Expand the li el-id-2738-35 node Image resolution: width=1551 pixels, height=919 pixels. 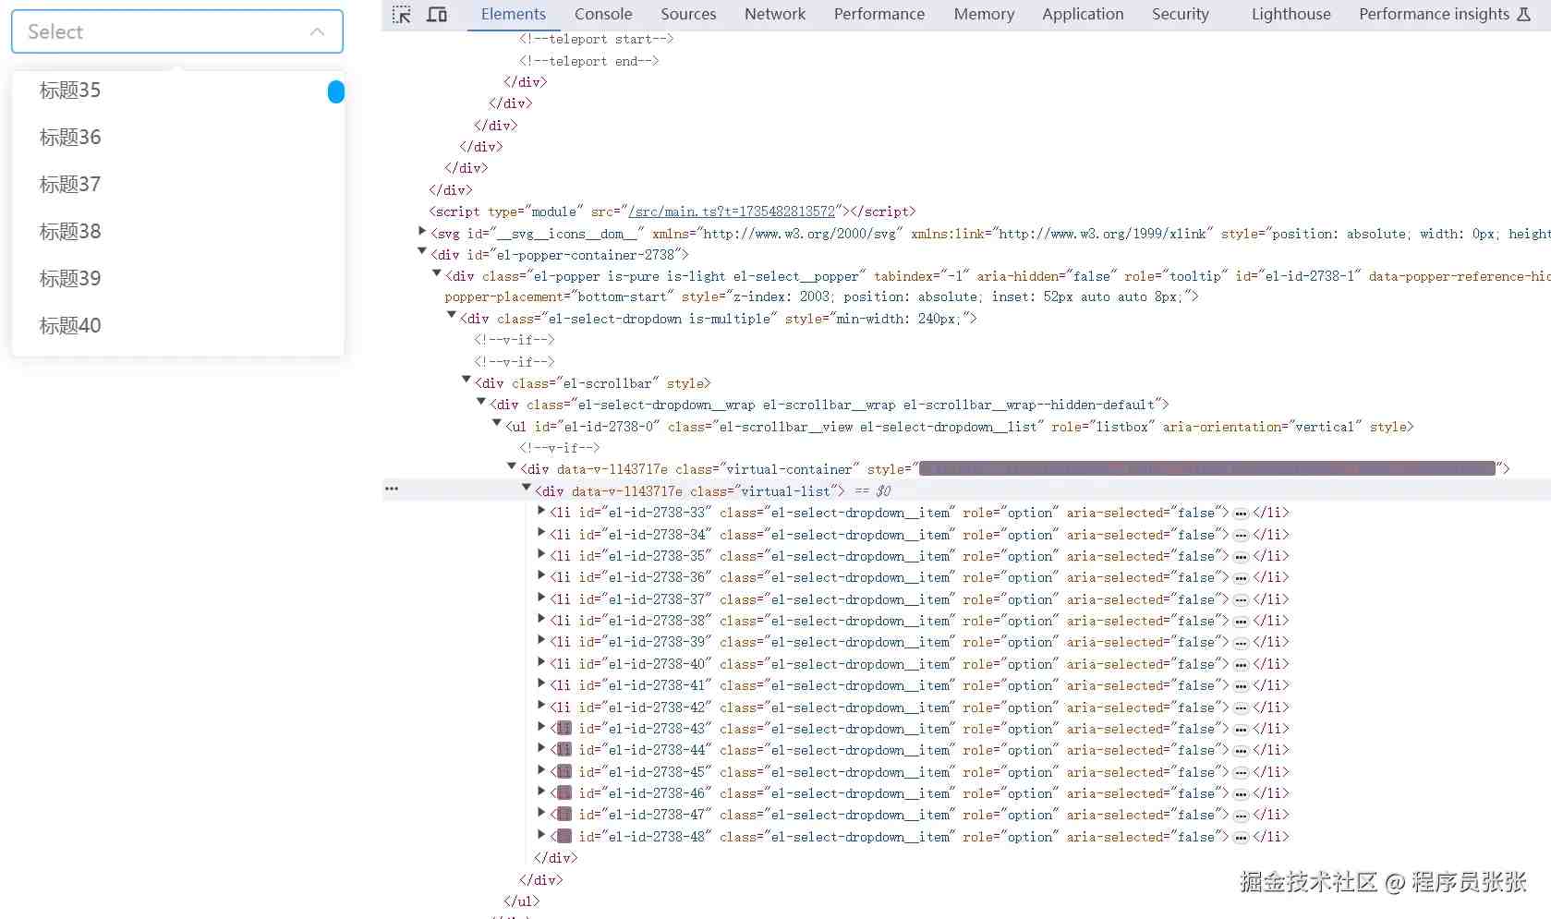pos(541,554)
